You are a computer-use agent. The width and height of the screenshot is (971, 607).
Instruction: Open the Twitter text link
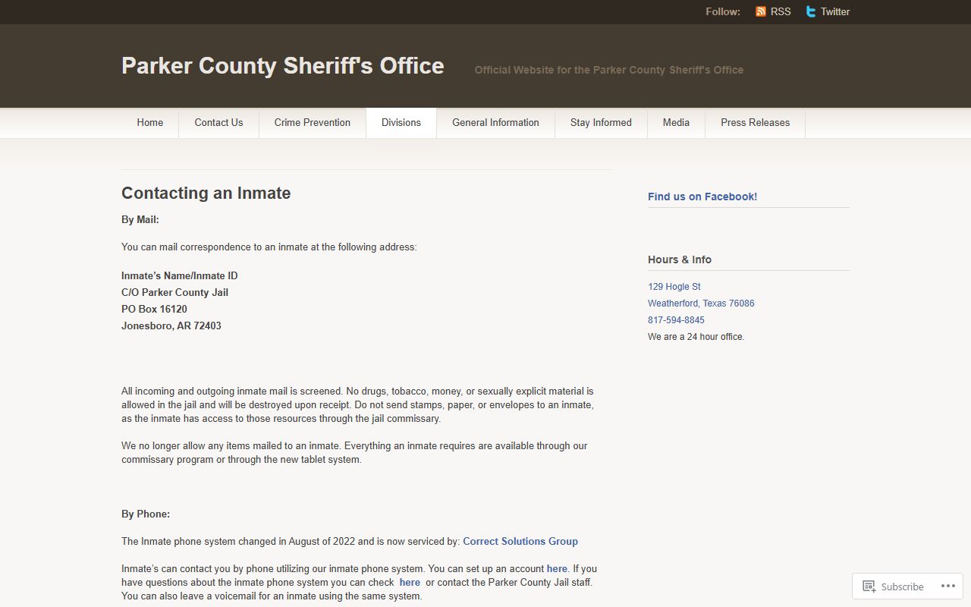point(835,11)
